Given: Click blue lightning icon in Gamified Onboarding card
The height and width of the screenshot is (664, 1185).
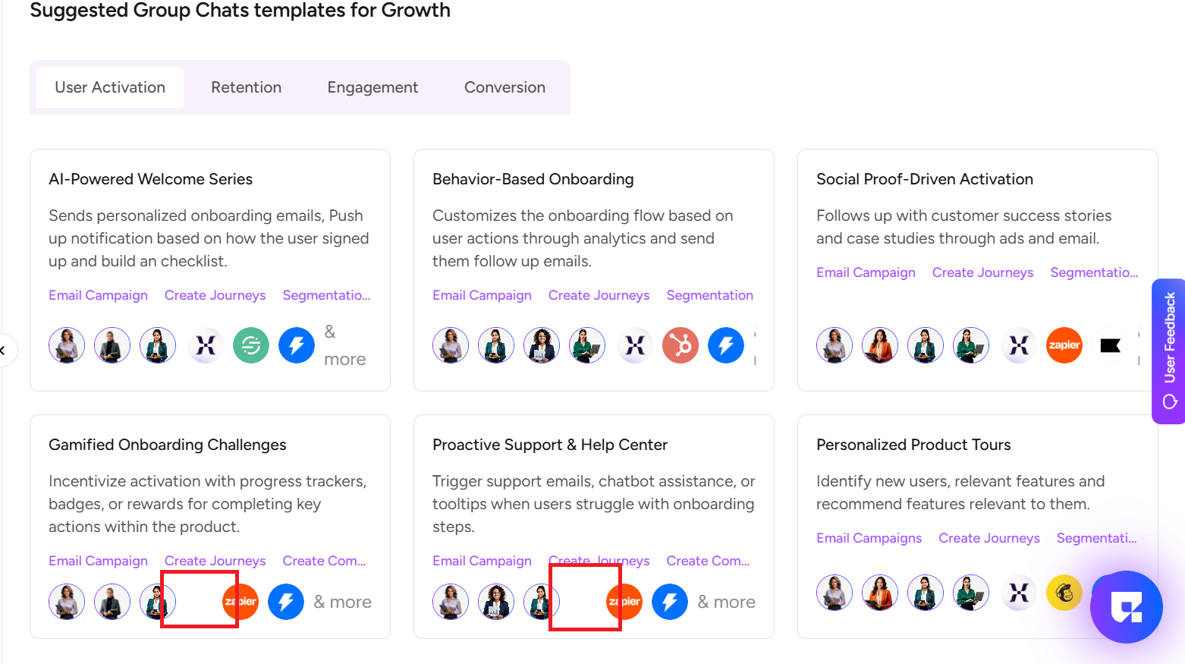Looking at the screenshot, I should [x=286, y=602].
